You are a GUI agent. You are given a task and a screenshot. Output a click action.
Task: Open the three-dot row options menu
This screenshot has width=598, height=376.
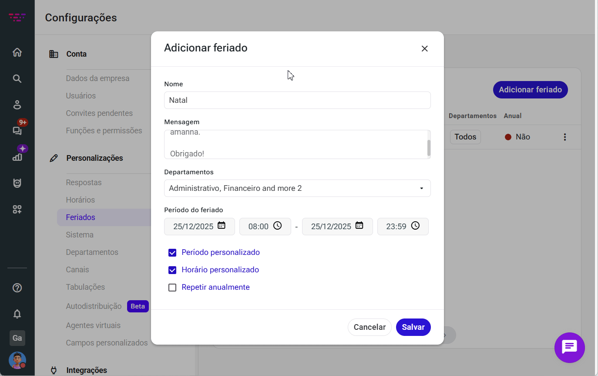(565, 137)
